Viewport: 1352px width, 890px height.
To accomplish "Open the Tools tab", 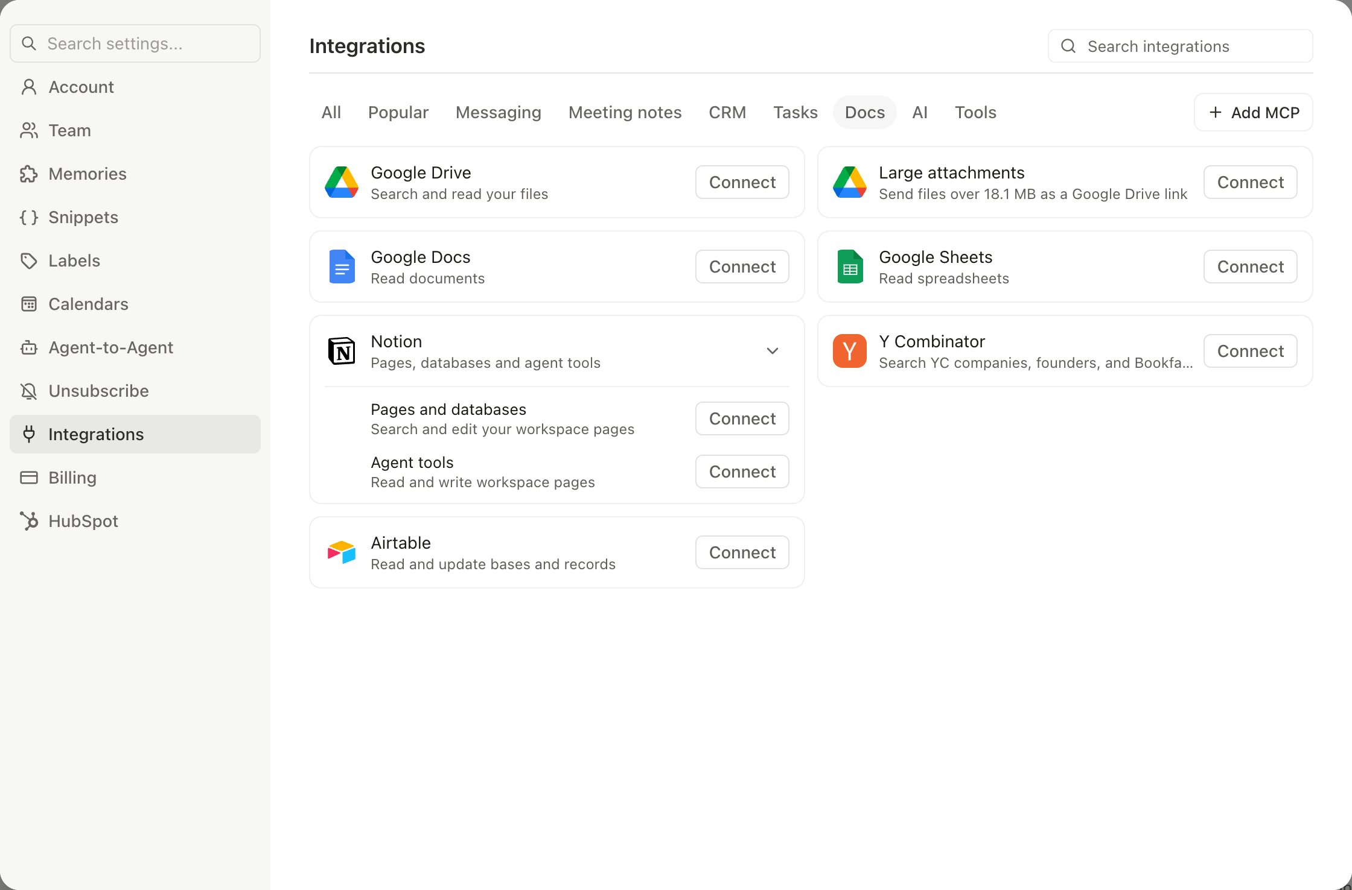I will (x=975, y=112).
